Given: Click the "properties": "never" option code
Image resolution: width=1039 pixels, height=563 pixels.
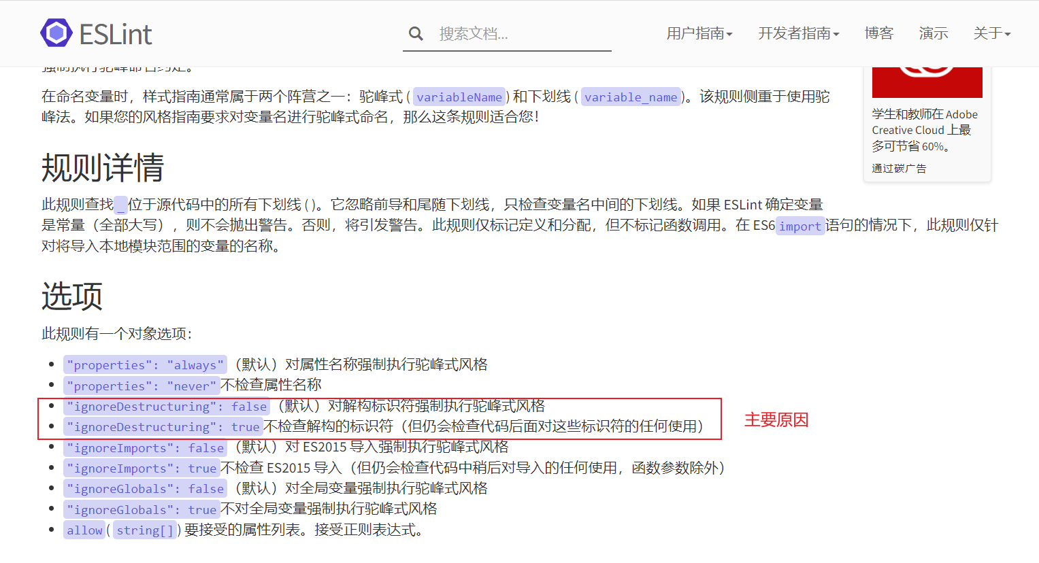Looking at the screenshot, I should tap(142, 386).
